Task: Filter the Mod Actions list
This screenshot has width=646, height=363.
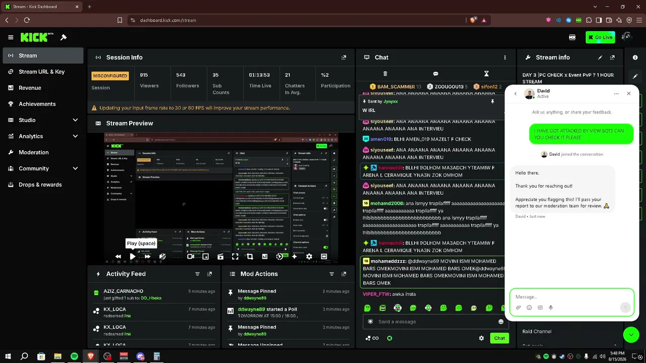Action: 332,274
